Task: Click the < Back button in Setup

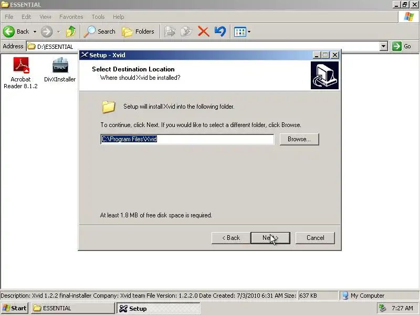Action: [x=231, y=238]
